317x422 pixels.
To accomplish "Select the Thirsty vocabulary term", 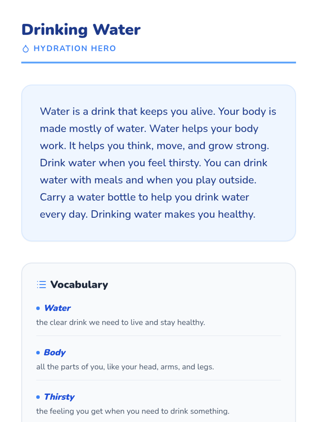I will point(59,397).
